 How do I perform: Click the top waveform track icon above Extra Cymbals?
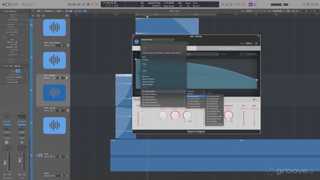pos(54,27)
